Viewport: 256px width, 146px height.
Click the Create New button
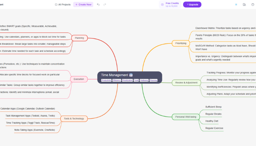coord(83,4)
